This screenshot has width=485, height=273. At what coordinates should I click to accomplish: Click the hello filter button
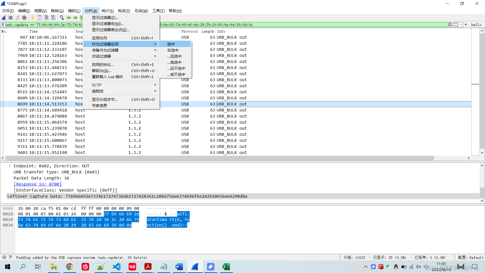click(x=476, y=25)
